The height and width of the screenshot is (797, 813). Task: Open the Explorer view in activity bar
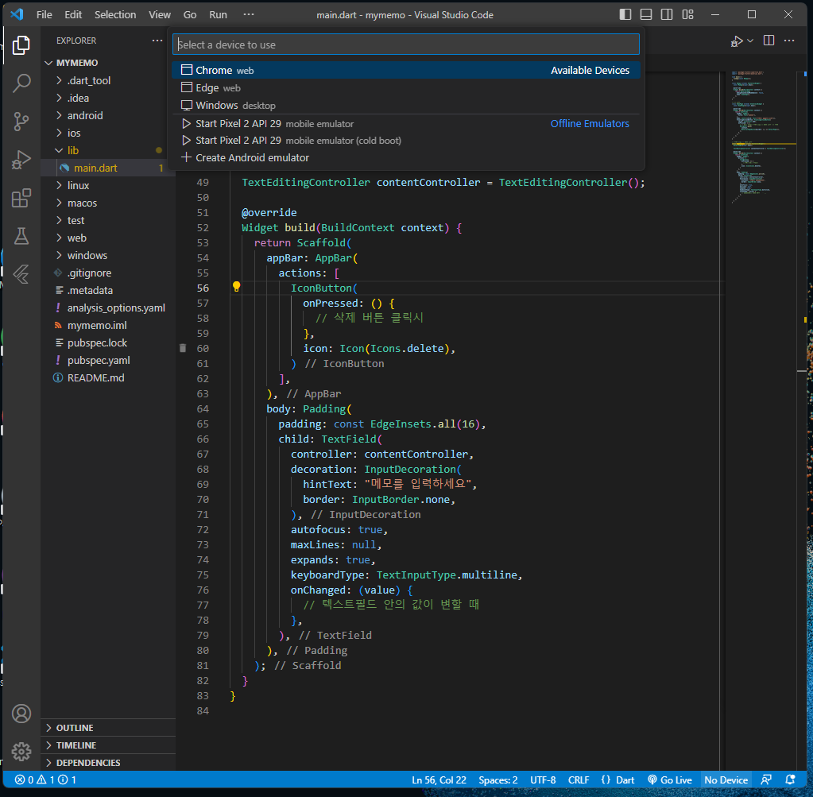[21, 45]
